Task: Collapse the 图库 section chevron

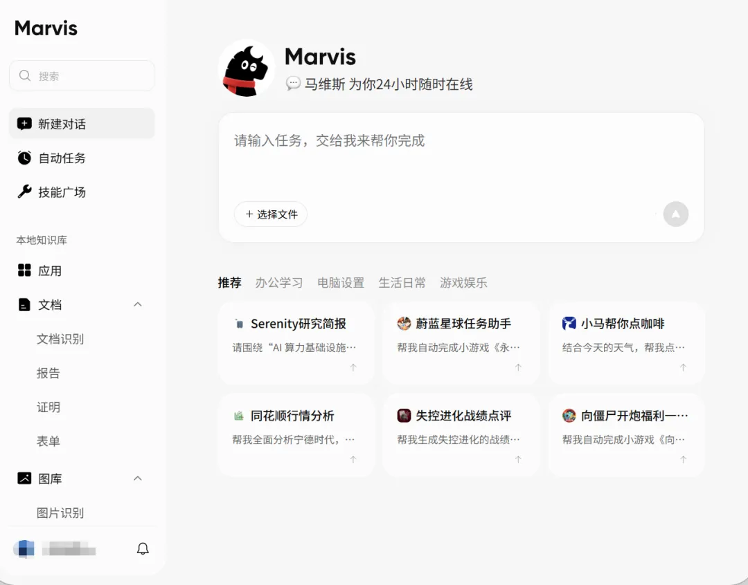Action: pyautogui.click(x=138, y=479)
